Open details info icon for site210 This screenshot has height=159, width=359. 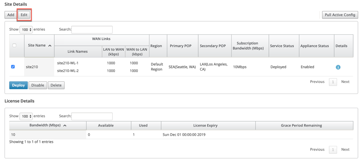coord(338,67)
